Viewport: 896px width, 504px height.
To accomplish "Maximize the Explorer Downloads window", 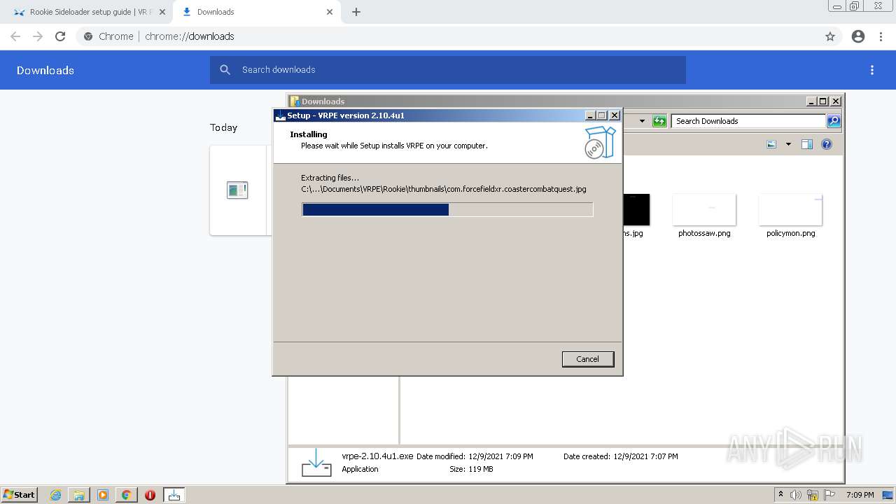I will click(x=823, y=101).
